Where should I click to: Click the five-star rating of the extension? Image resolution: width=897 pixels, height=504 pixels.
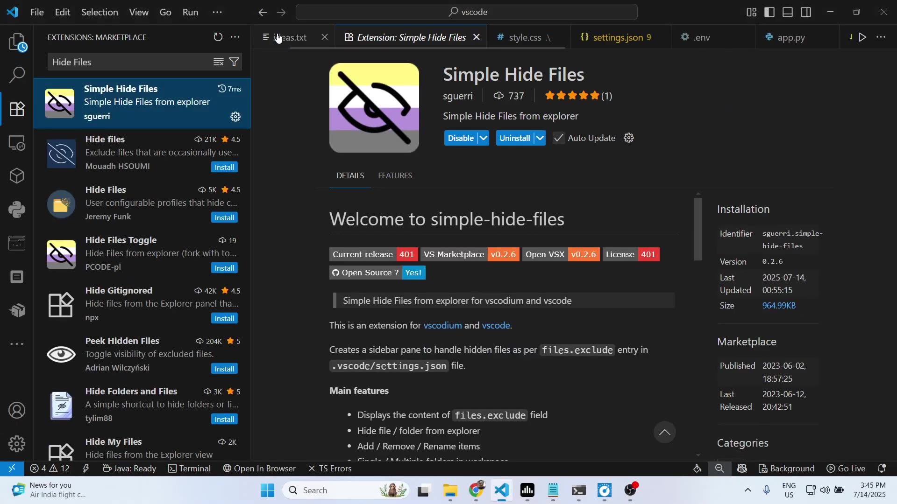[x=578, y=96]
